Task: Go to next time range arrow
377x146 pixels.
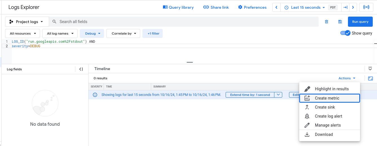Action: 353,7
